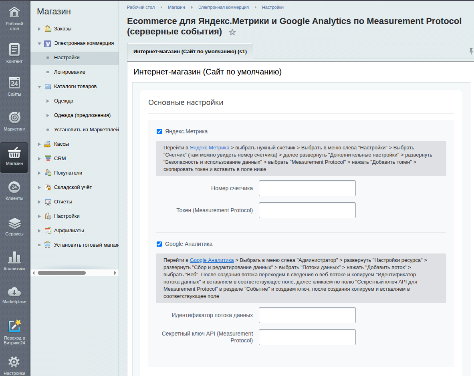Click the Секретный ключ API field
The height and width of the screenshot is (376, 474).
pyautogui.click(x=307, y=337)
